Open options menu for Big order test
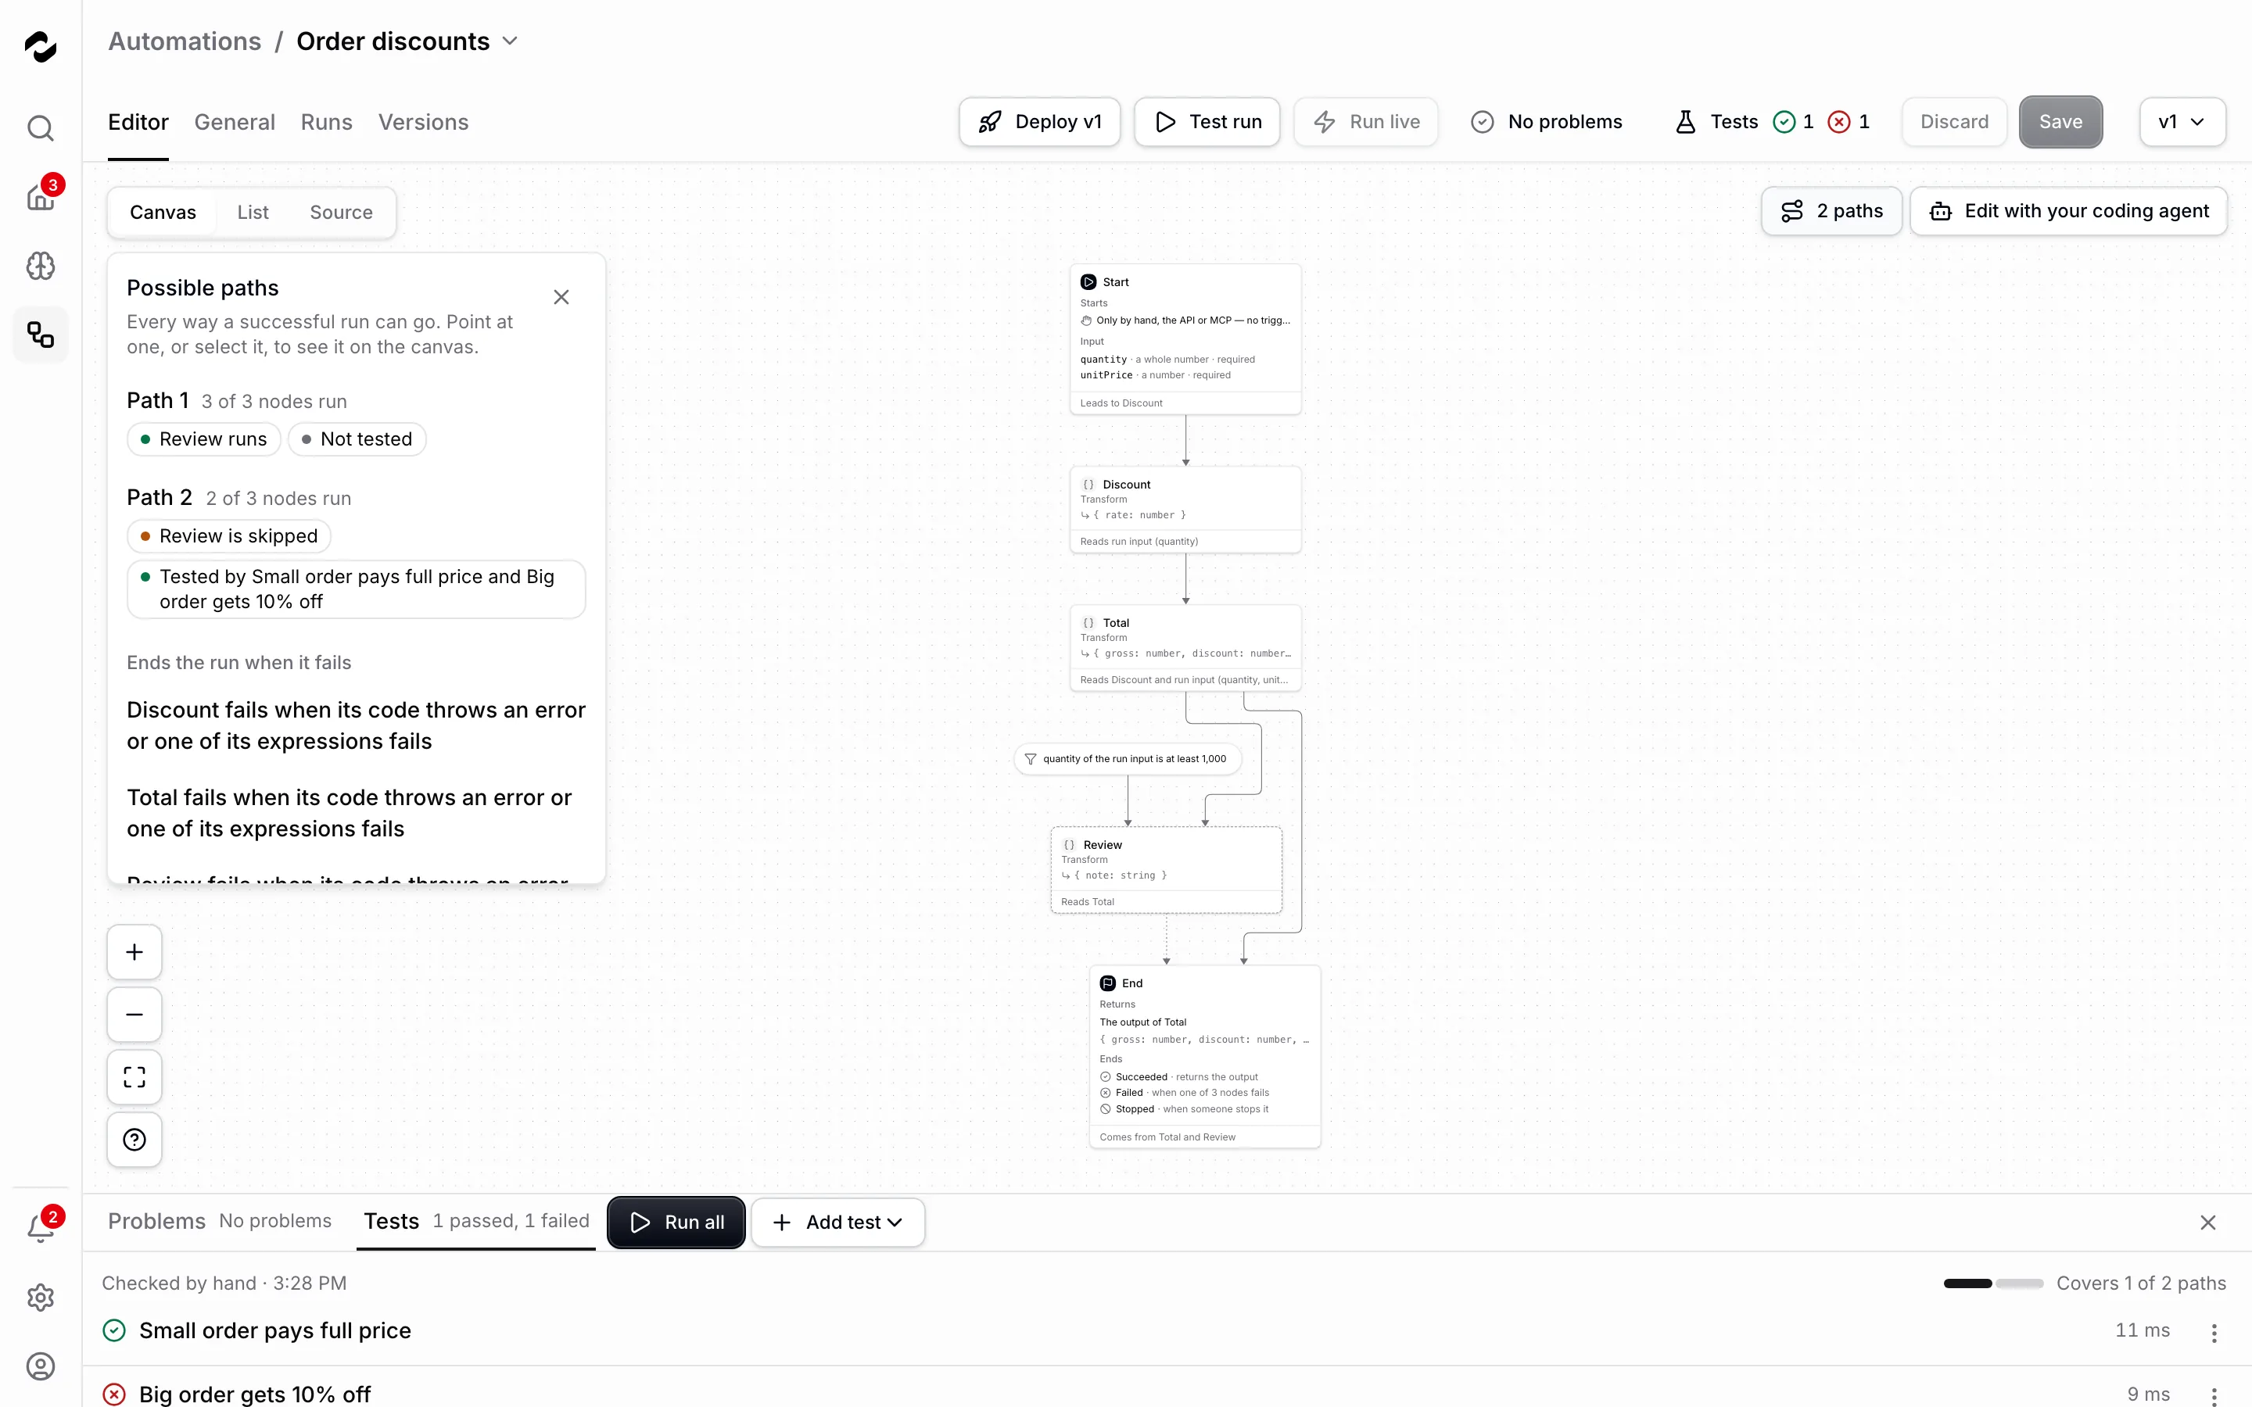Screen dimensions: 2252x1407 2214,1395
